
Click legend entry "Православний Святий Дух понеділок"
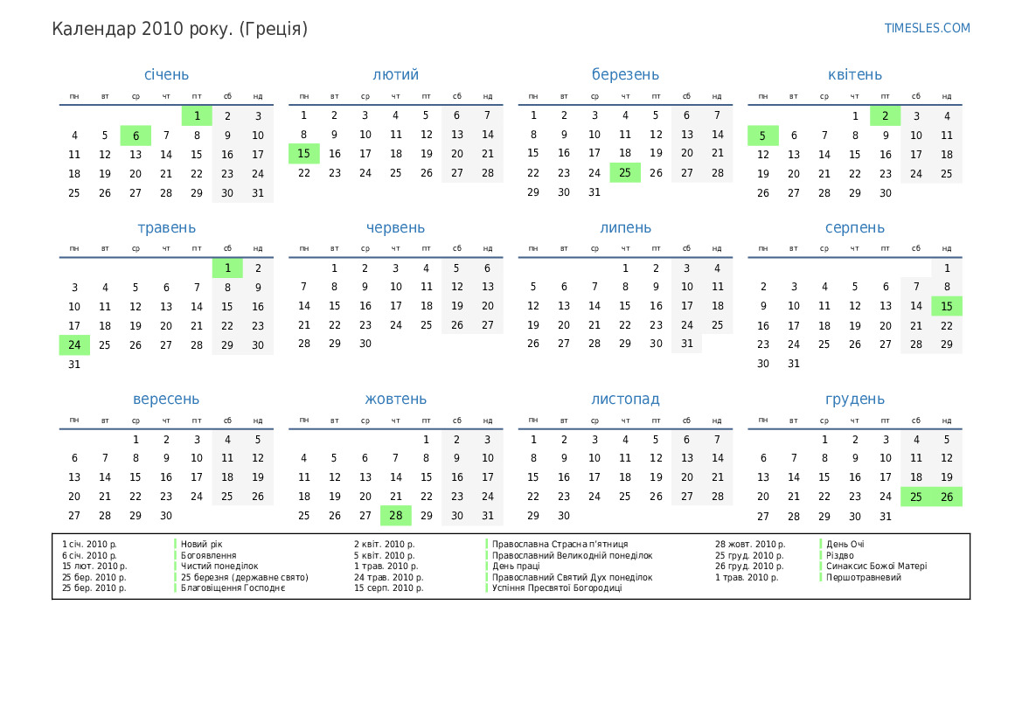(573, 577)
